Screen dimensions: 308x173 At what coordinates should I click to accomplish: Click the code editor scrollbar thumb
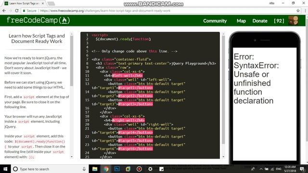[x=223, y=89]
